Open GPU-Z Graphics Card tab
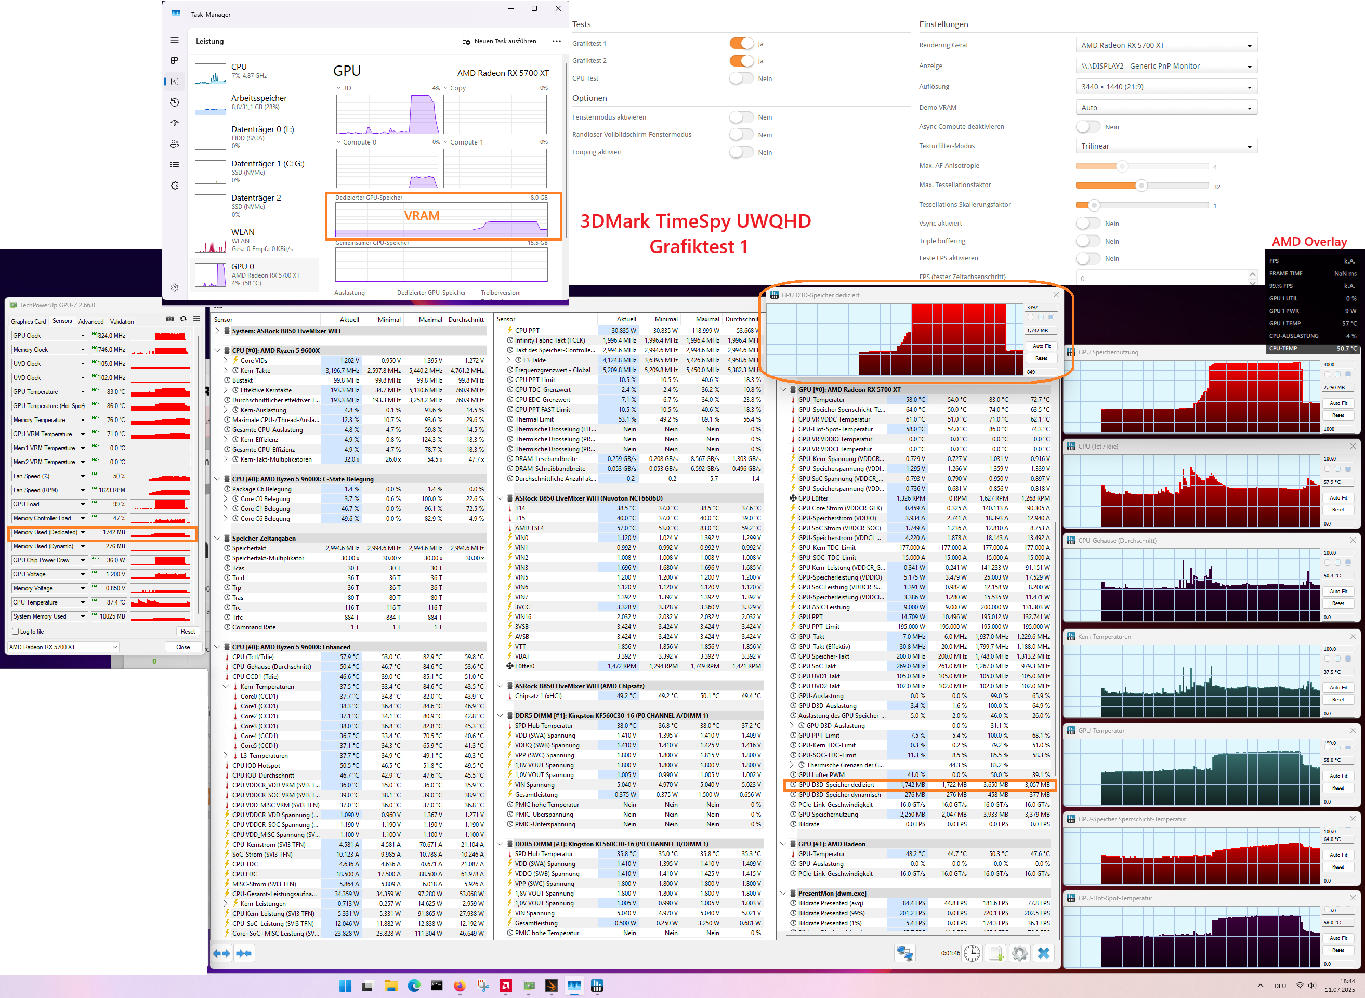This screenshot has height=998, width=1365. (29, 321)
